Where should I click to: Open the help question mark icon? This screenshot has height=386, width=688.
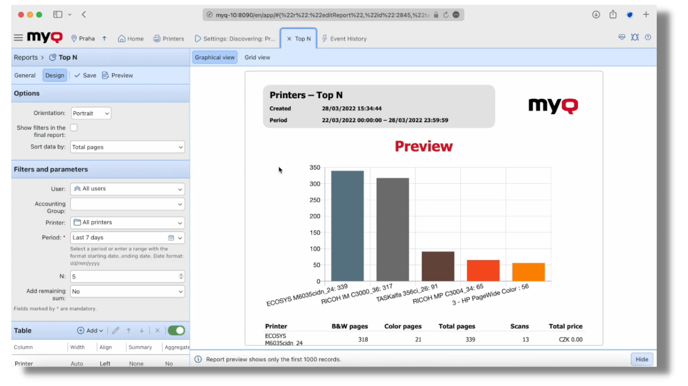pos(648,37)
